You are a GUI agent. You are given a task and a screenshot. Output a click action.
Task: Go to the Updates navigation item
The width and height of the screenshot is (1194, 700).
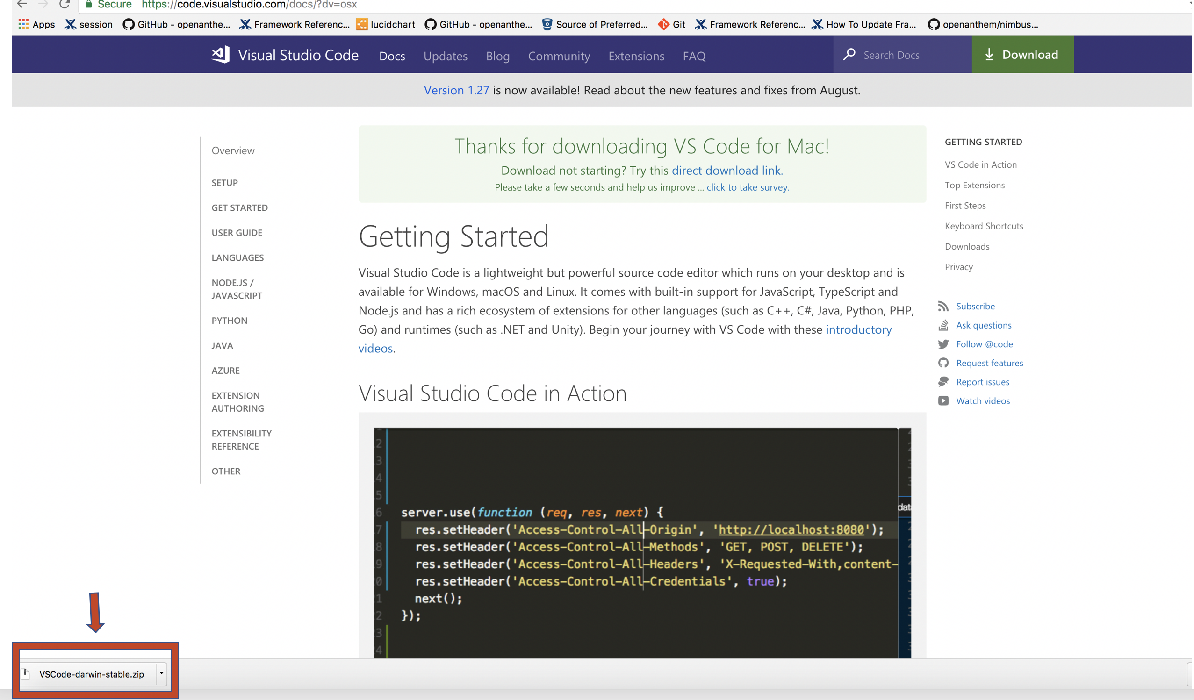click(446, 56)
